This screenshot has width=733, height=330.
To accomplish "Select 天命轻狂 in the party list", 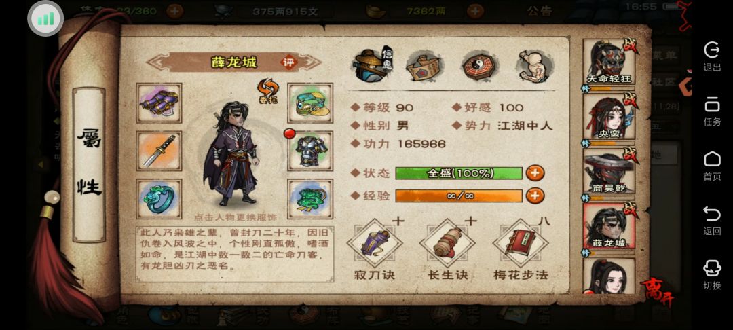I will tap(609, 62).
